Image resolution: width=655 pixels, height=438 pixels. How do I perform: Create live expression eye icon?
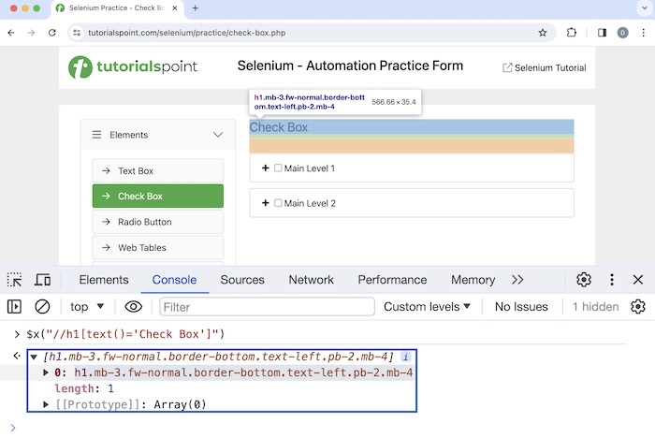[x=134, y=306]
